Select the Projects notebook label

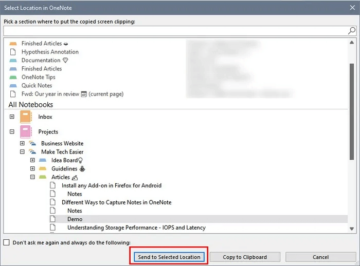tap(48, 131)
